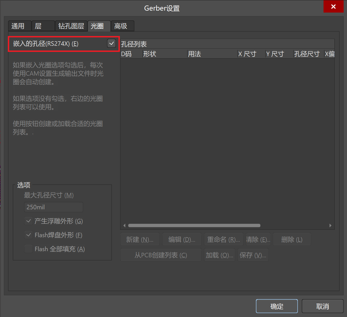Click the left scroll arrow in aperture list

coord(124,225)
